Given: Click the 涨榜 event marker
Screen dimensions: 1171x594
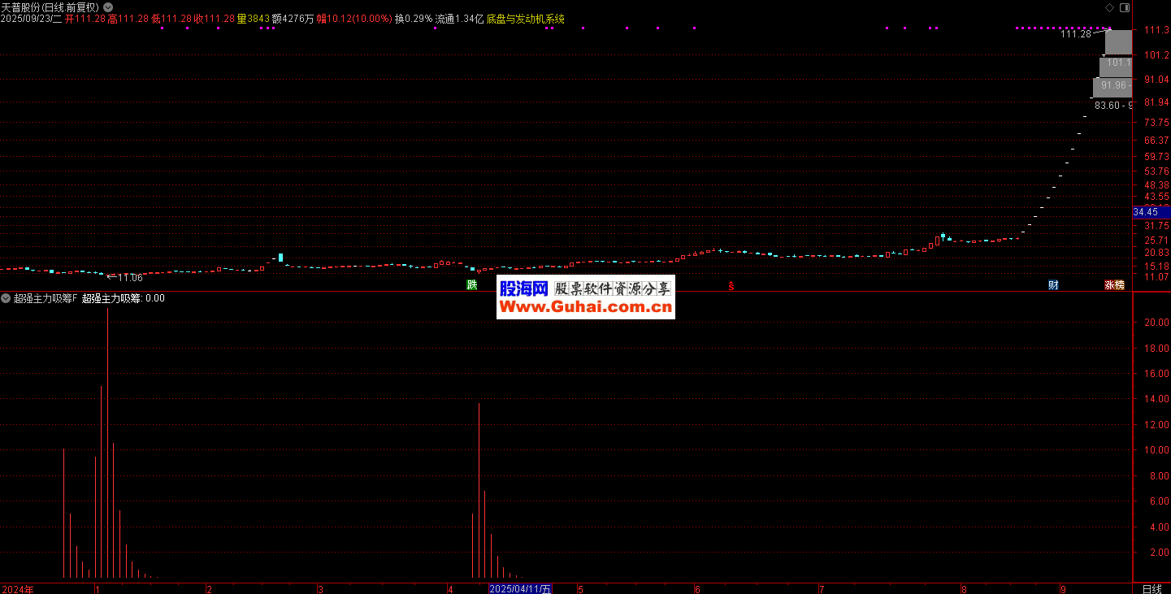Looking at the screenshot, I should click(1114, 285).
